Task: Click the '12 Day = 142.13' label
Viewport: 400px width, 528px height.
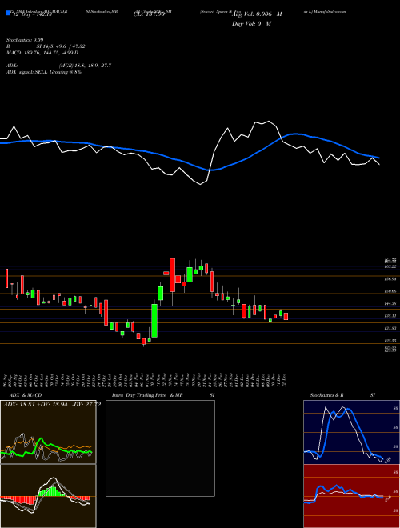Action: tap(31, 14)
